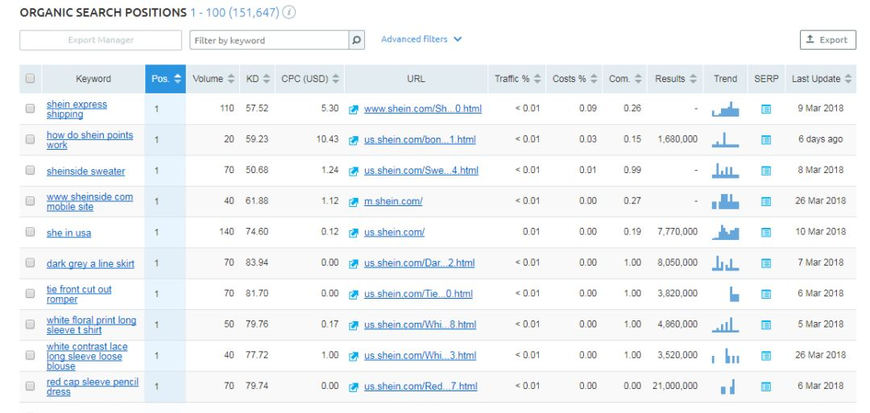Click the Keyword column header

(x=93, y=79)
